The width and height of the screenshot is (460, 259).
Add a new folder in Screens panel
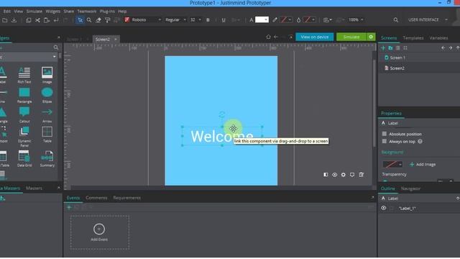click(390, 48)
